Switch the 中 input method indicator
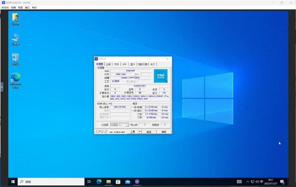This screenshot has width=296, height=187. pyautogui.click(x=261, y=182)
